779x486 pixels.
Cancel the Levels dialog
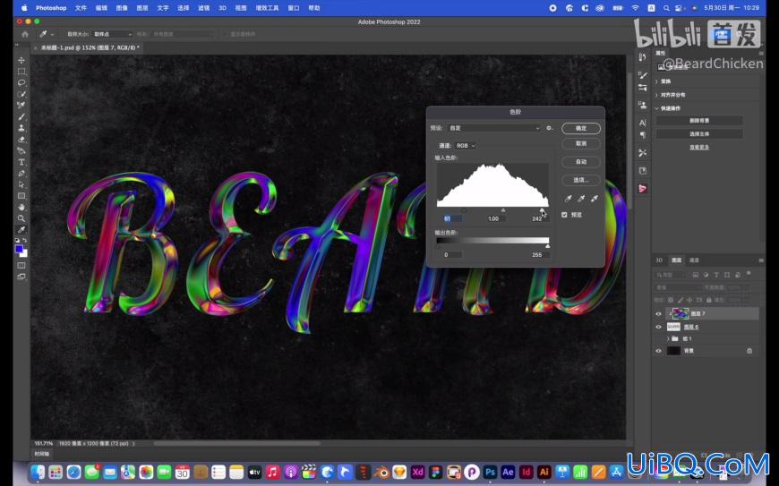[x=581, y=143]
